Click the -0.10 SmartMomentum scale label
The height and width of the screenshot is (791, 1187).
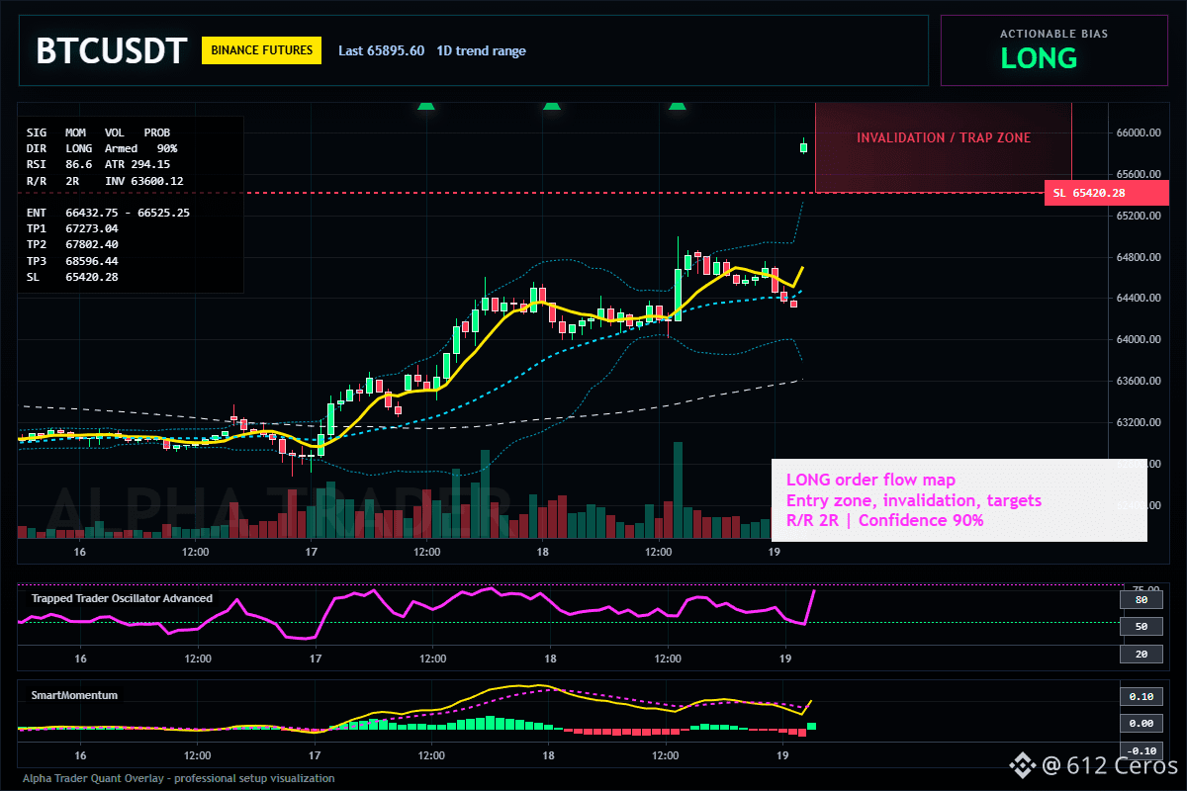[1141, 750]
